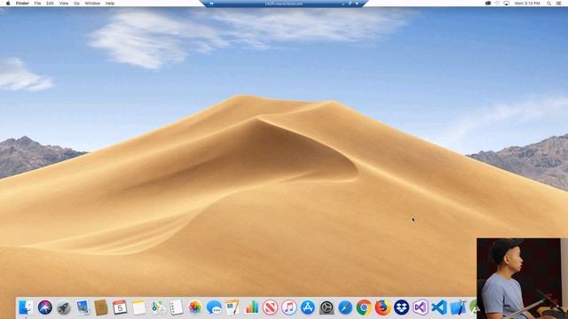Open the Mail stamp icon in Dock
This screenshot has width=568, height=319.
83,307
